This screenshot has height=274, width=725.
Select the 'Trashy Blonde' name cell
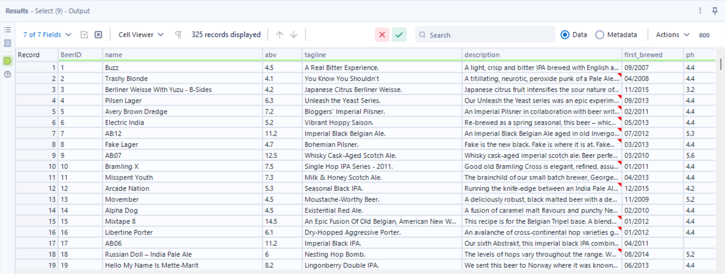pos(182,79)
